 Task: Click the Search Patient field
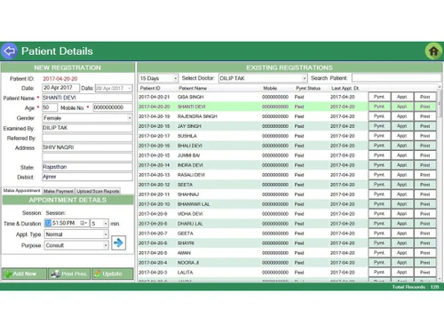[396, 78]
